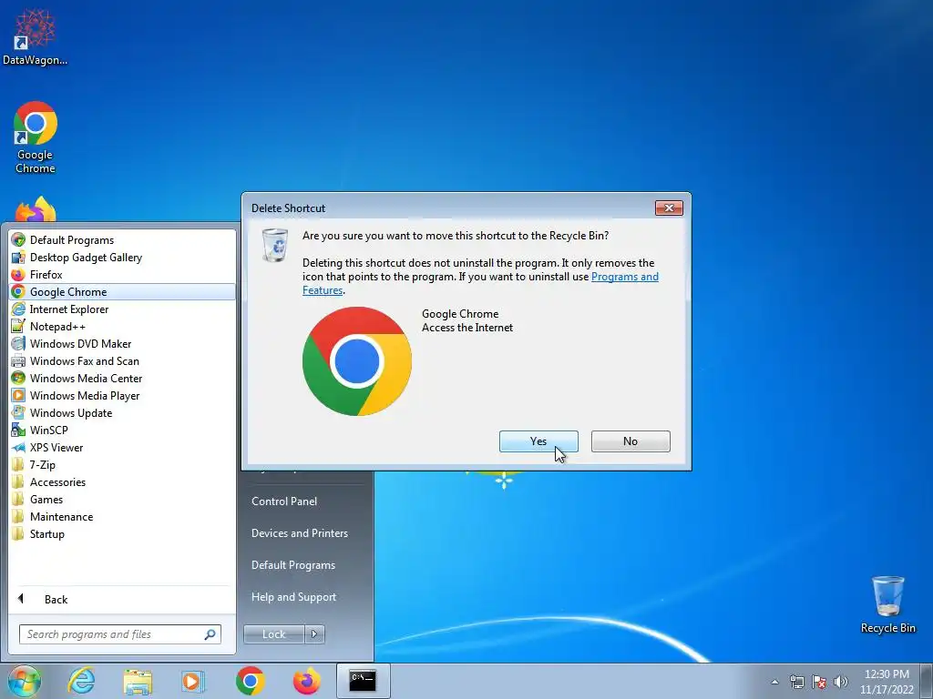Click the Recycle Bin icon in the dialog

point(275,245)
